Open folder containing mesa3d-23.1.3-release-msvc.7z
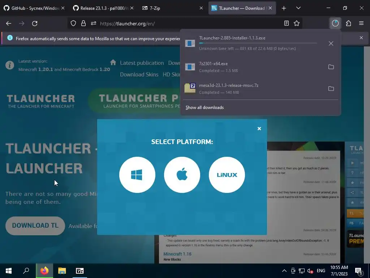The width and height of the screenshot is (370, 278). click(x=331, y=89)
